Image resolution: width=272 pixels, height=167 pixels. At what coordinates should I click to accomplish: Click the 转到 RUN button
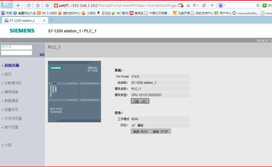coord(140,131)
